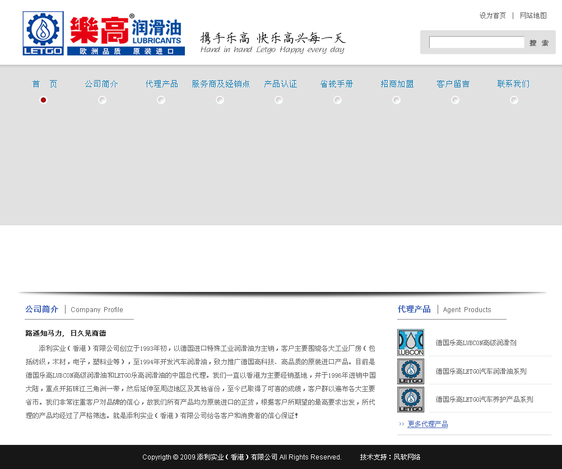Open 德国乐高LUBCON高级润滑剂 product link
This screenshot has width=562, height=469.
pos(476,343)
